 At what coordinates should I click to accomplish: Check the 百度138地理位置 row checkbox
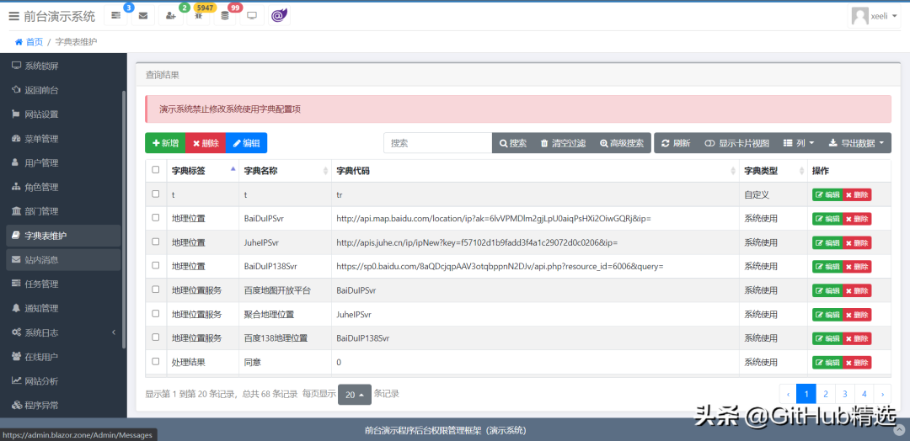(156, 337)
